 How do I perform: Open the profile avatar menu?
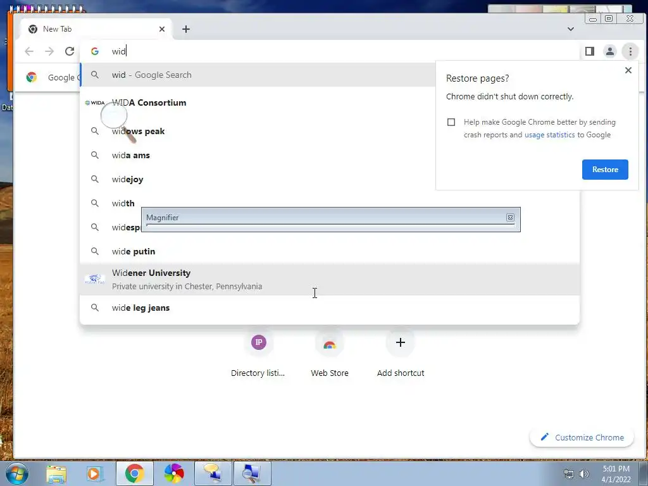[x=609, y=51]
